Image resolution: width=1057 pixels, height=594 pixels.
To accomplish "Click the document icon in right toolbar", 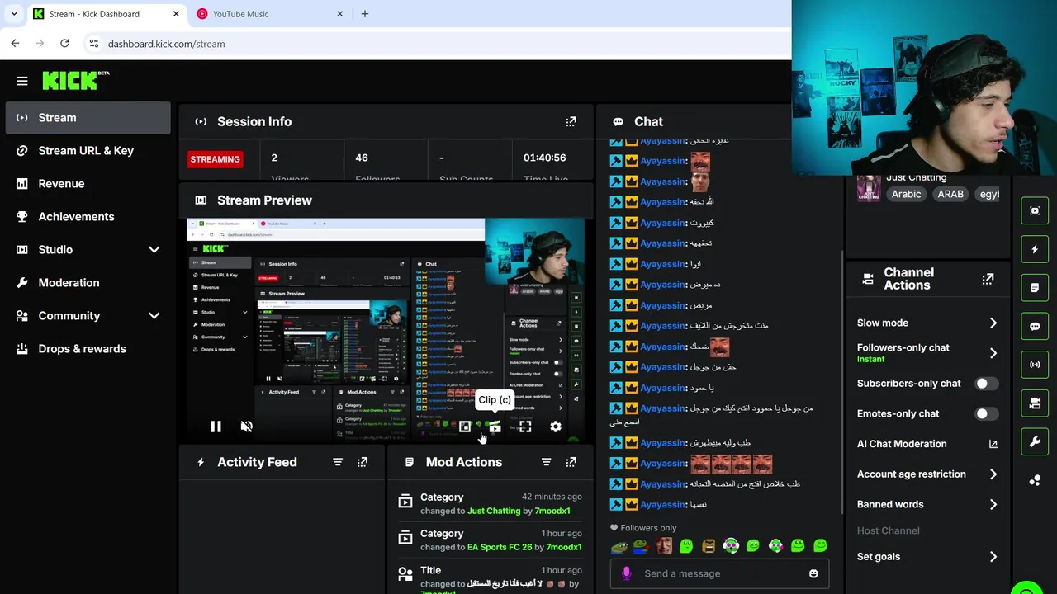I will (1035, 288).
